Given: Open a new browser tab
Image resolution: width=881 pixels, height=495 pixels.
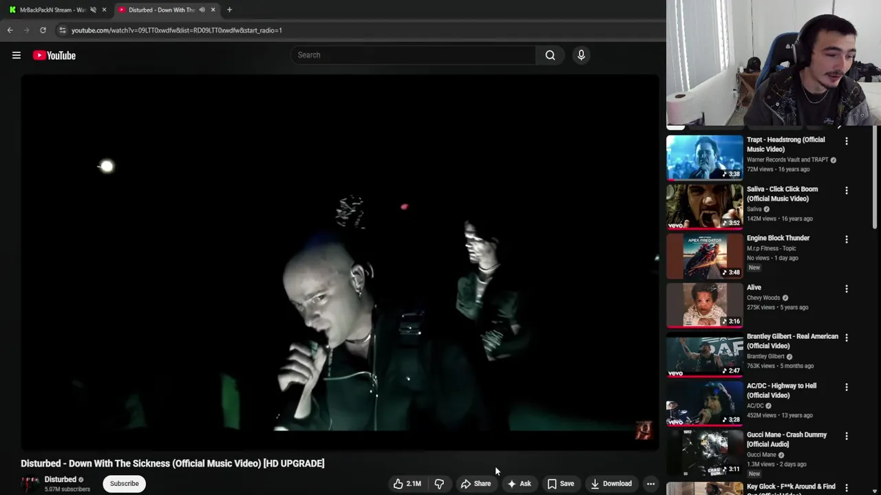Looking at the screenshot, I should click(x=229, y=10).
